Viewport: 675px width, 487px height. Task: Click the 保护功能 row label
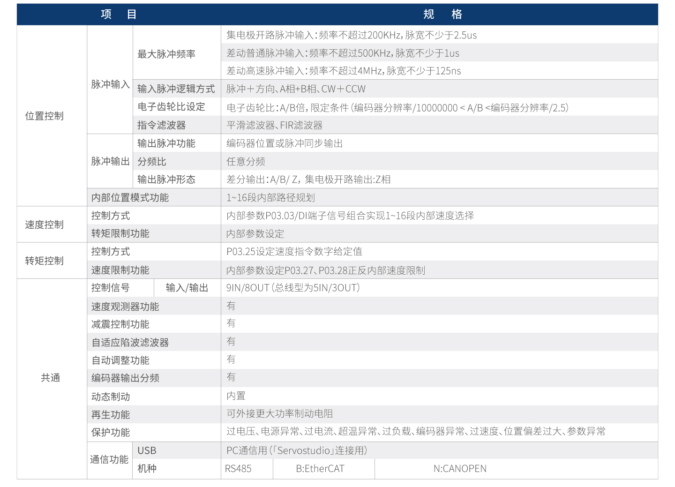click(x=110, y=432)
